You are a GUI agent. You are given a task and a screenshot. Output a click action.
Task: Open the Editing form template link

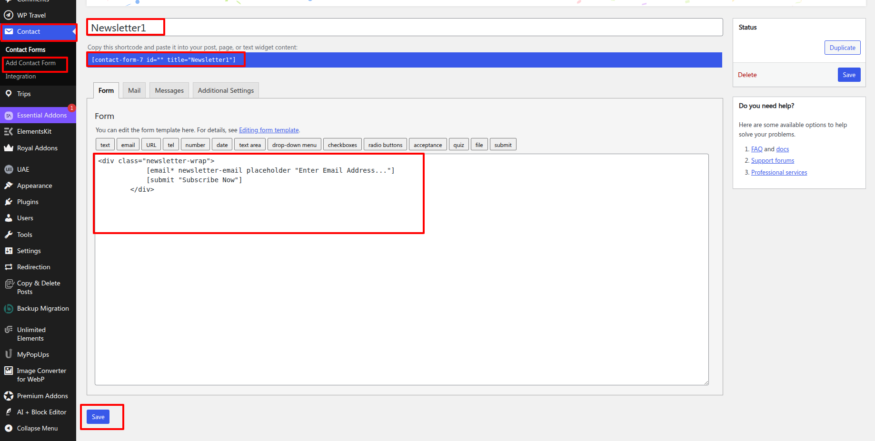(x=269, y=130)
